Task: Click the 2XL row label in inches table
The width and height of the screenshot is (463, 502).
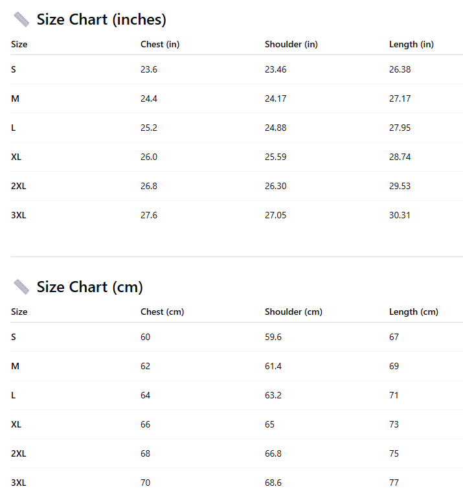Action: coord(19,186)
